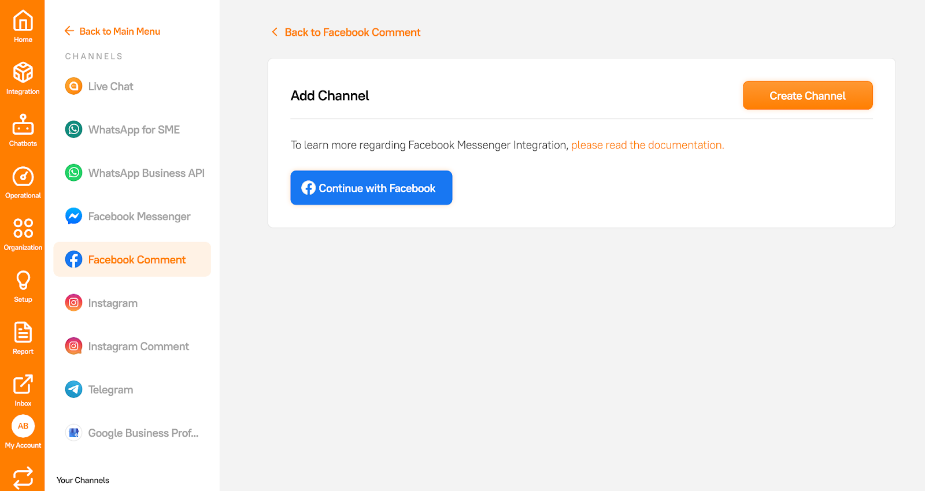925x491 pixels.
Task: Click Continue with Facebook button
Action: (x=371, y=188)
